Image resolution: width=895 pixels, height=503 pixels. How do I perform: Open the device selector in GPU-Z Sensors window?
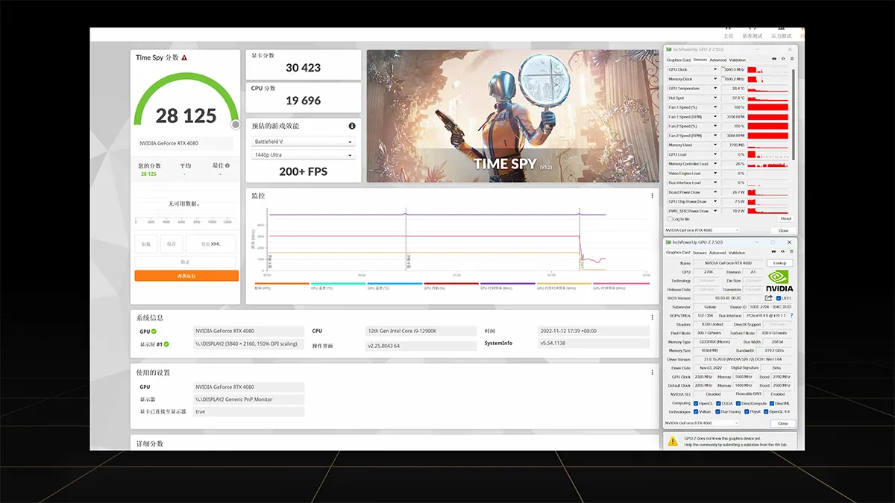tap(702, 230)
